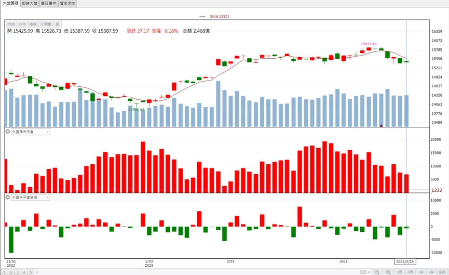Click the -10000 axis label on change chart
The width and height of the screenshot is (449, 275).
[436, 253]
